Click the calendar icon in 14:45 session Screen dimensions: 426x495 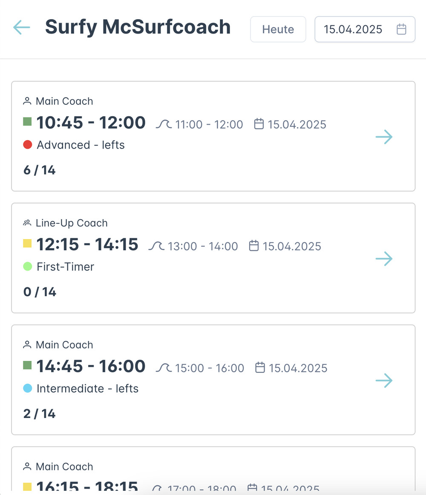[x=260, y=368]
